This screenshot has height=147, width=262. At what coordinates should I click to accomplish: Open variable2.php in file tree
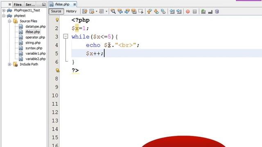click(36, 59)
